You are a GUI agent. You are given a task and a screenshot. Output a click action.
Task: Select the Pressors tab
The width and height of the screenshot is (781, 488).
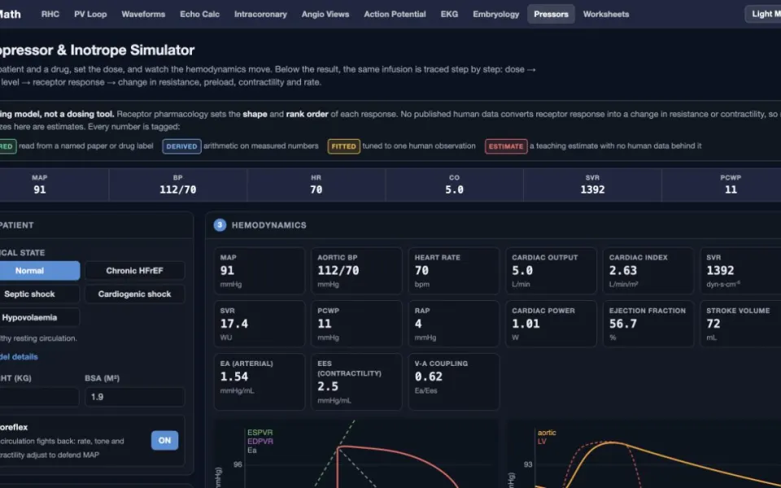point(551,14)
